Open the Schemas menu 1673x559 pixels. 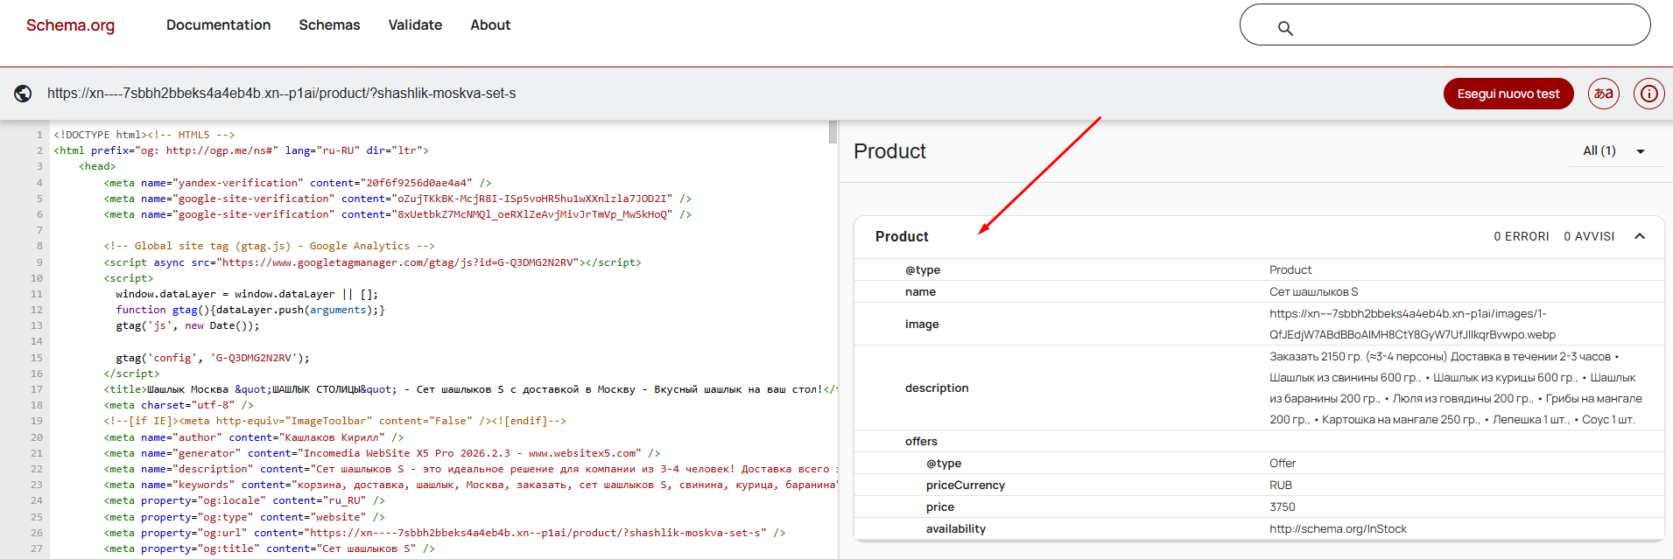point(329,25)
